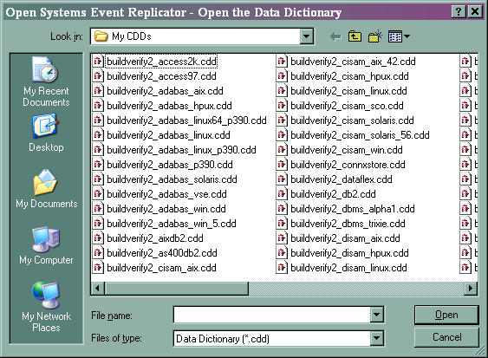Click the File name input field

[x=271, y=315]
